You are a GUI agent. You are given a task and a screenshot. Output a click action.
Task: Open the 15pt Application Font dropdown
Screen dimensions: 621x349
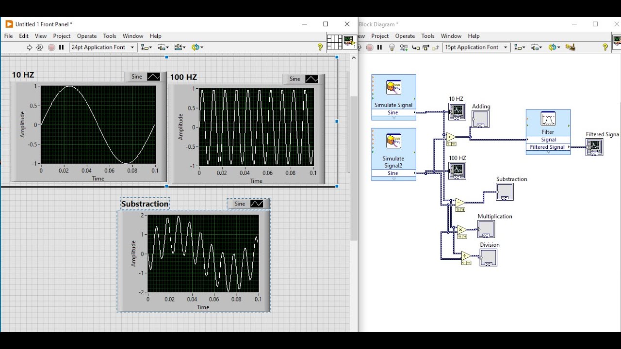pyautogui.click(x=476, y=48)
